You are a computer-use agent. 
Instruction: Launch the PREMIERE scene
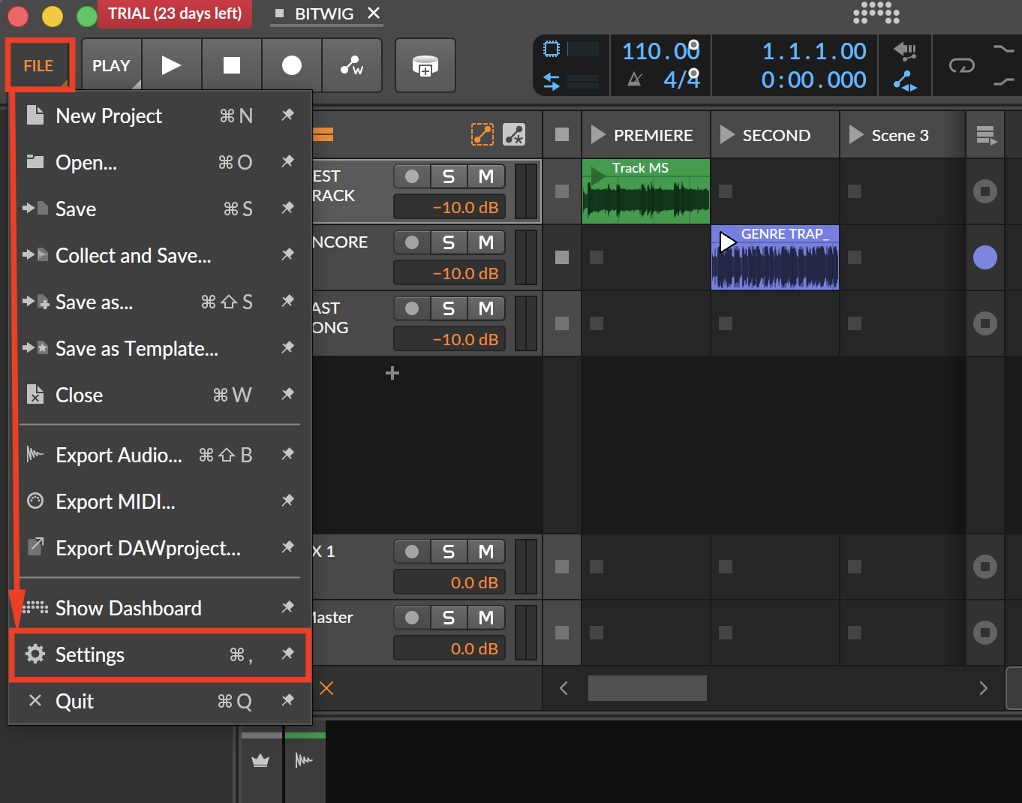598,135
